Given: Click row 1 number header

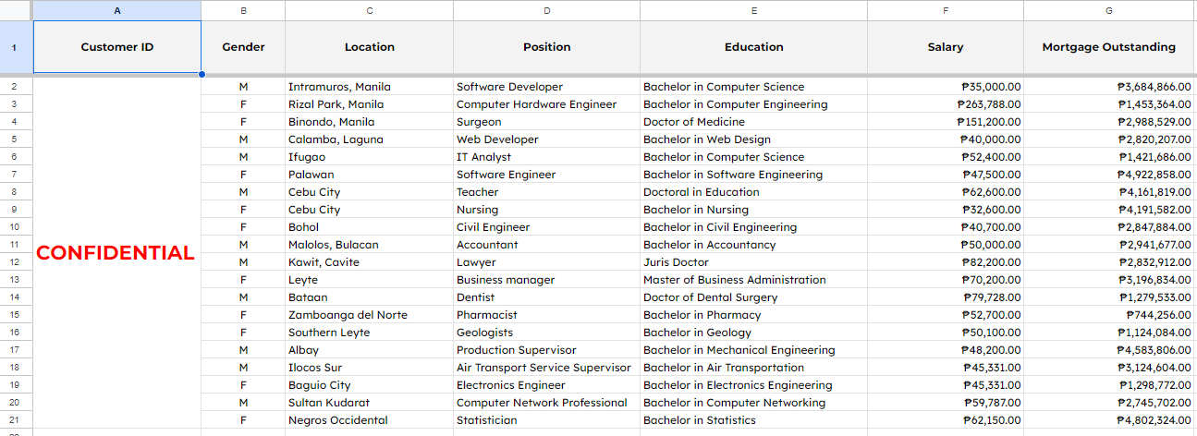Looking at the screenshot, I should tap(16, 47).
